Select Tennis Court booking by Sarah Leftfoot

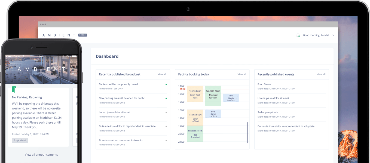point(195,118)
